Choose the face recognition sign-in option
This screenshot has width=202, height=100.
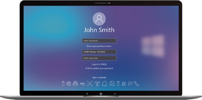tap(90, 84)
